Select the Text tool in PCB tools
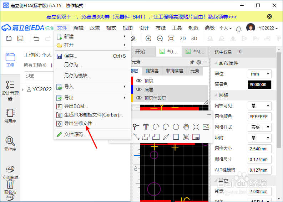This screenshot has width=283, height=202. (146, 127)
